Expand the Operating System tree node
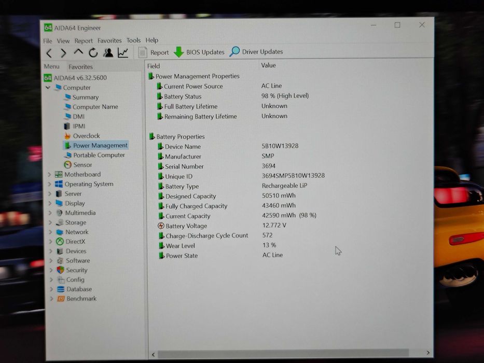The width and height of the screenshot is (484, 363). [x=50, y=184]
